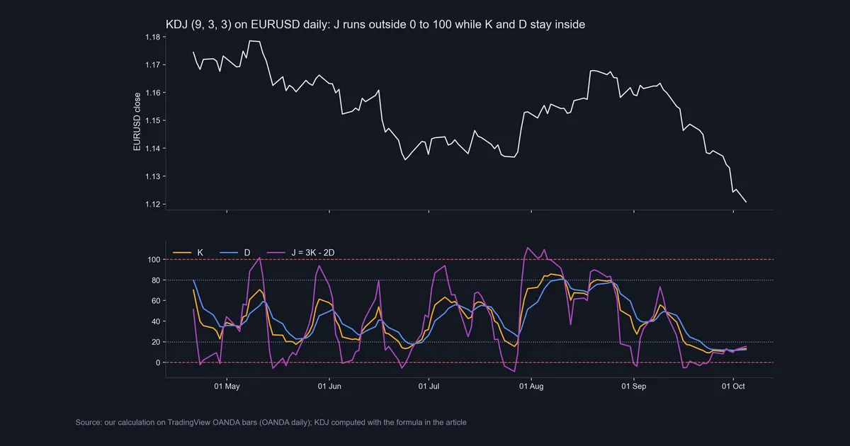Click the 100 tick on the KDJ axis
This screenshot has height=446, width=850.
154,260
